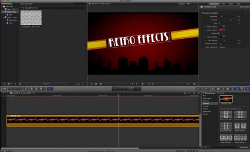This screenshot has height=152, width=250.
Task: Click the connect clip to storyline icon
Action: coord(32,89)
